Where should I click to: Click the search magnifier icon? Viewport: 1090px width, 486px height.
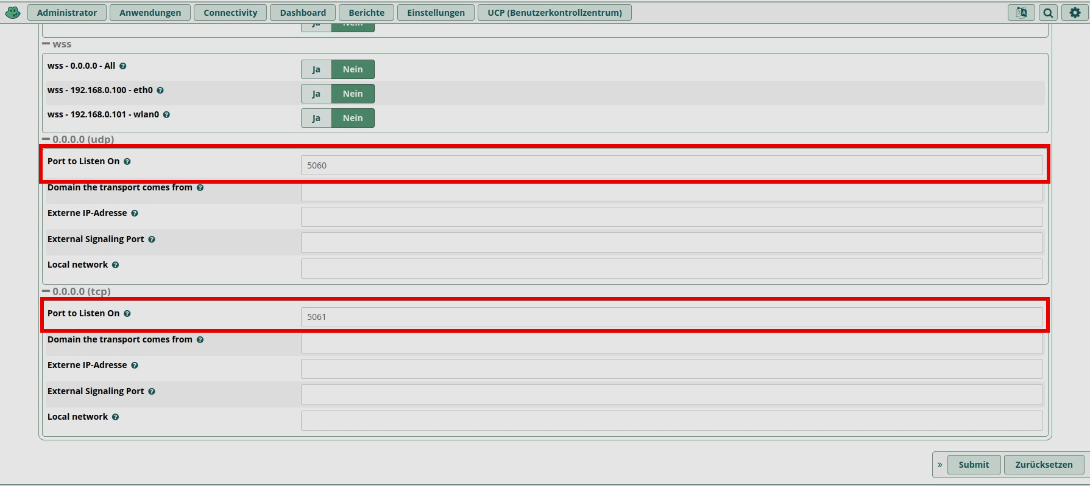click(1048, 12)
